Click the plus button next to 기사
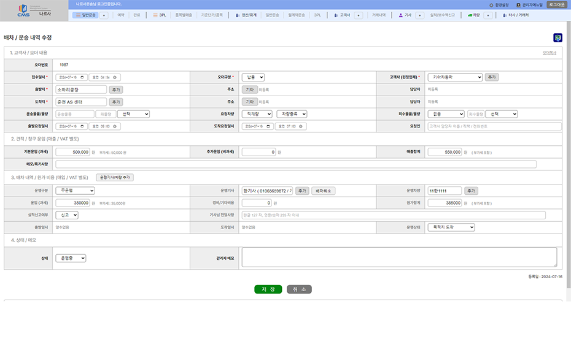The image size is (571, 337). pyautogui.click(x=419, y=15)
